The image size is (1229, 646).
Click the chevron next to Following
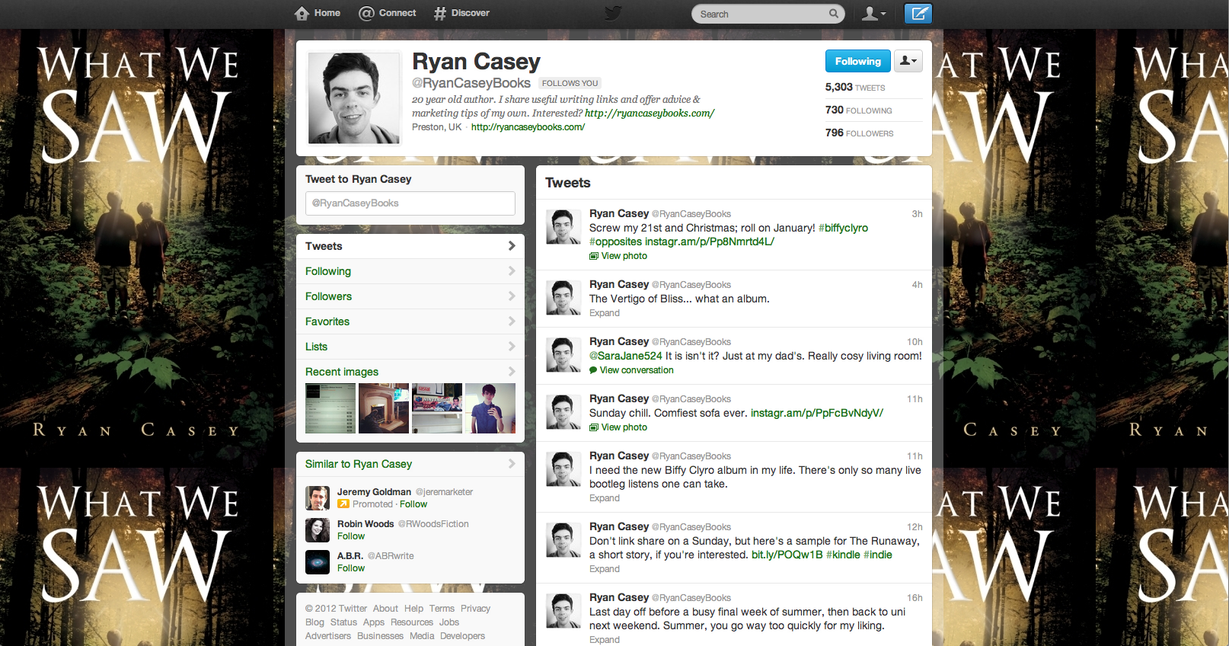click(x=512, y=271)
